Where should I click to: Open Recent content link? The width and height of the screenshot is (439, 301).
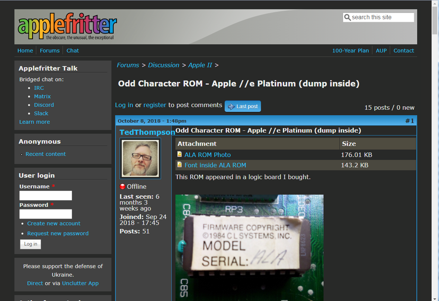point(46,154)
